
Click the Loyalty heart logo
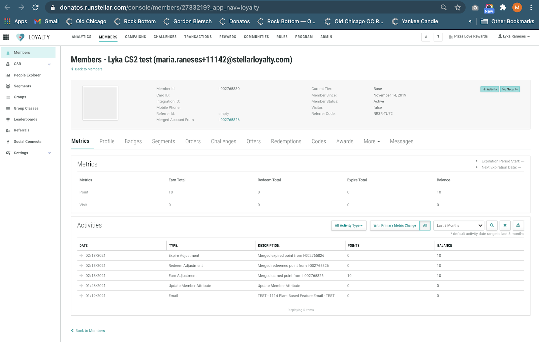(20, 37)
